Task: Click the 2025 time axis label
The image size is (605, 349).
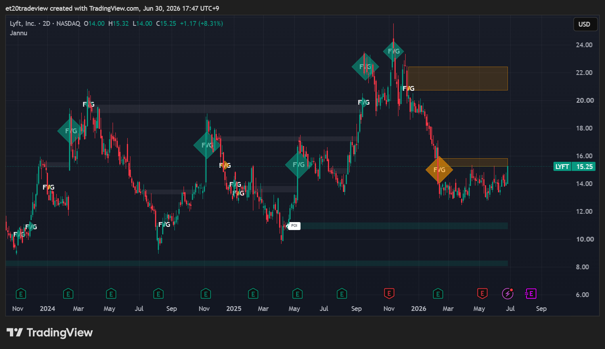Action: (x=234, y=309)
